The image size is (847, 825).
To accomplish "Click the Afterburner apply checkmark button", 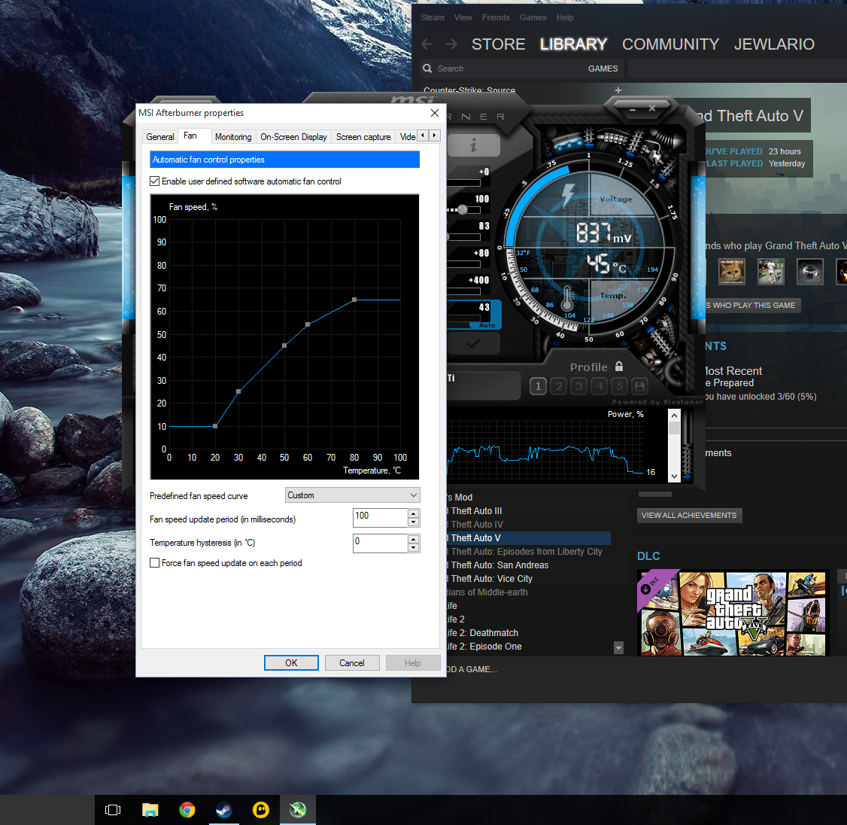I will (474, 343).
